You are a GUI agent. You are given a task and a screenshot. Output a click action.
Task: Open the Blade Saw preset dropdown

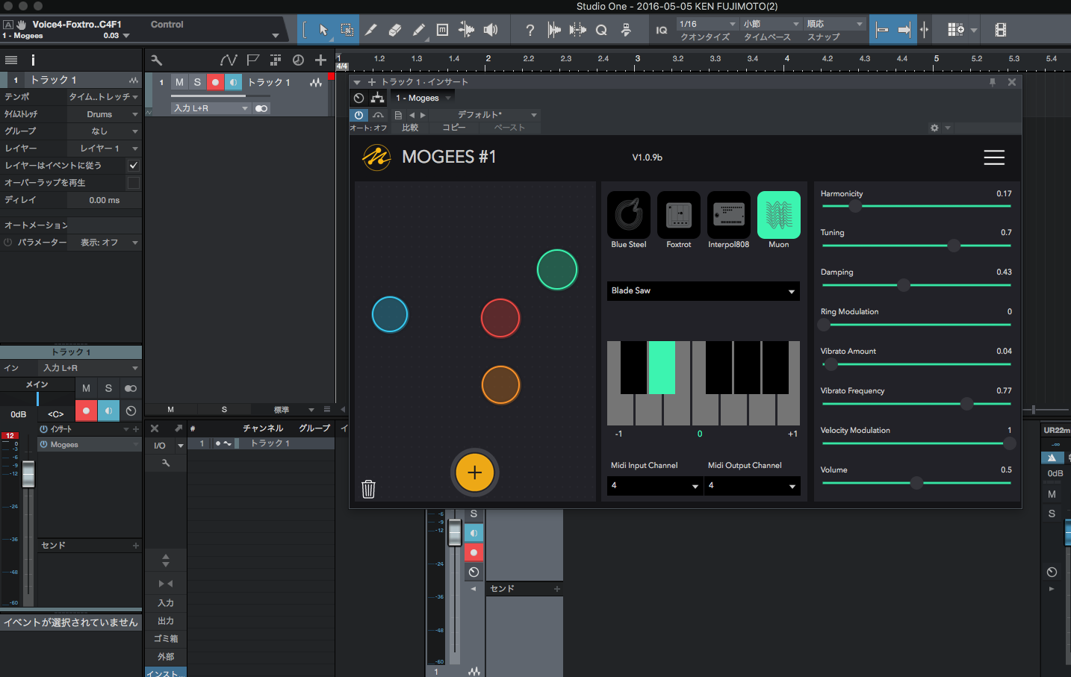click(704, 290)
